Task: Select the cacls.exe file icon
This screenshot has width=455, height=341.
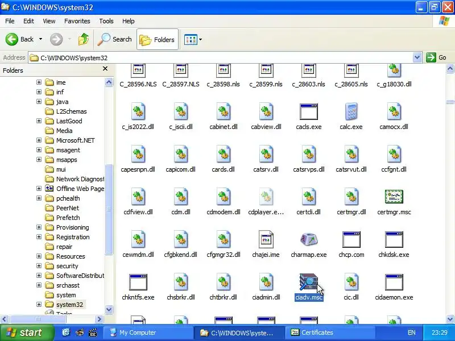Action: pos(308,111)
